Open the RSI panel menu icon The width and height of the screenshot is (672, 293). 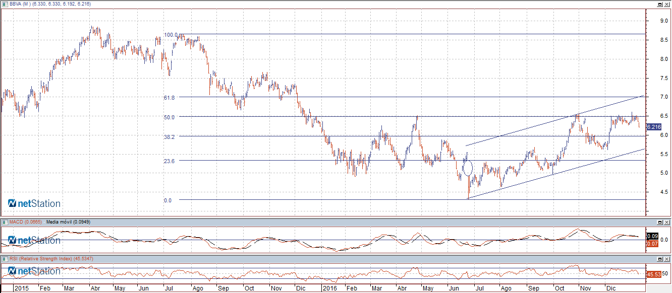[x=5, y=258]
